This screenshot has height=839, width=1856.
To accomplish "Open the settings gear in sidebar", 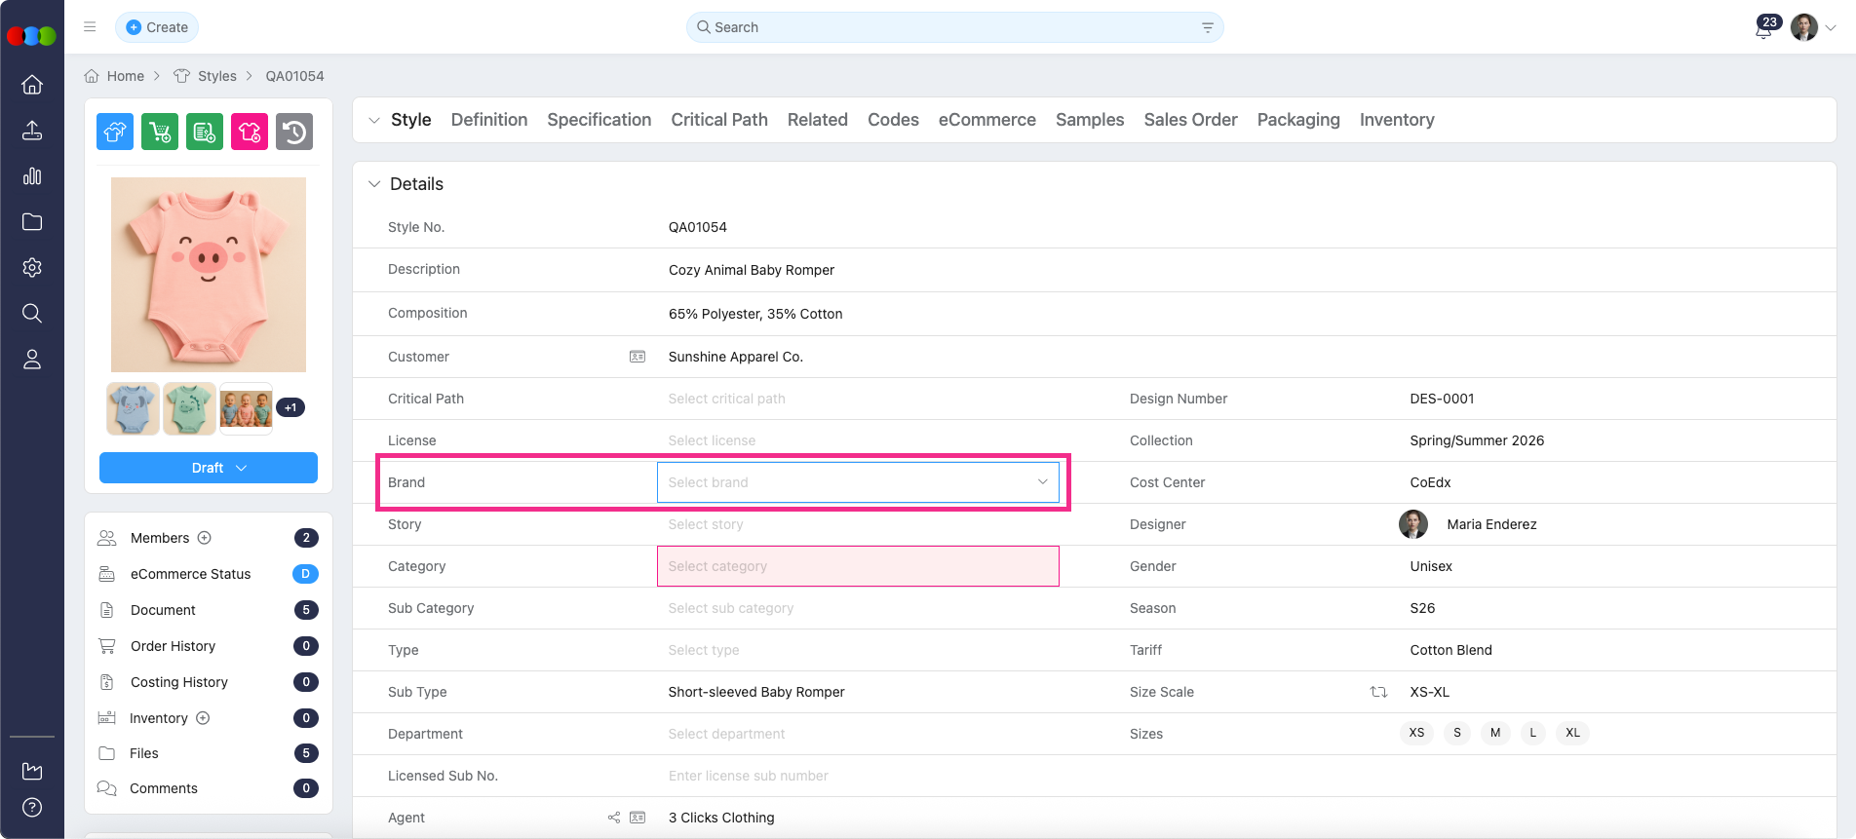I will pos(32,268).
